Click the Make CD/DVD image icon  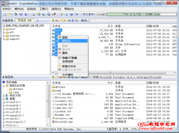point(33,14)
